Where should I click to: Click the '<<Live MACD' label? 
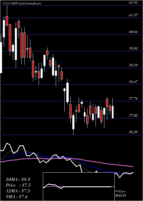(120, 194)
